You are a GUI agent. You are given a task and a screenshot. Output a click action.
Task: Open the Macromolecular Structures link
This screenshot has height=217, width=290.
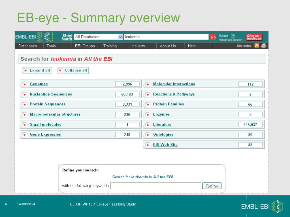[55, 114]
